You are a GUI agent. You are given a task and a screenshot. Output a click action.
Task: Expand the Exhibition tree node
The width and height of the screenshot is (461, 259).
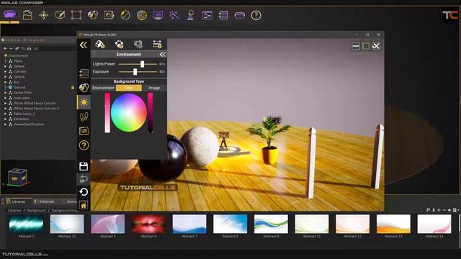coord(5,119)
